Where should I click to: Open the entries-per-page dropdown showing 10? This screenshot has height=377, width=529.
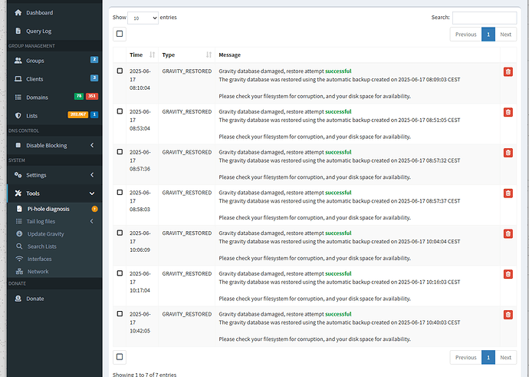coord(143,17)
